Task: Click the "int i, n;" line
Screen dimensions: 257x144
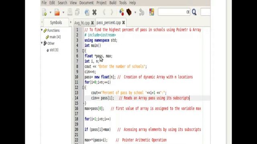Action: coord(92,61)
